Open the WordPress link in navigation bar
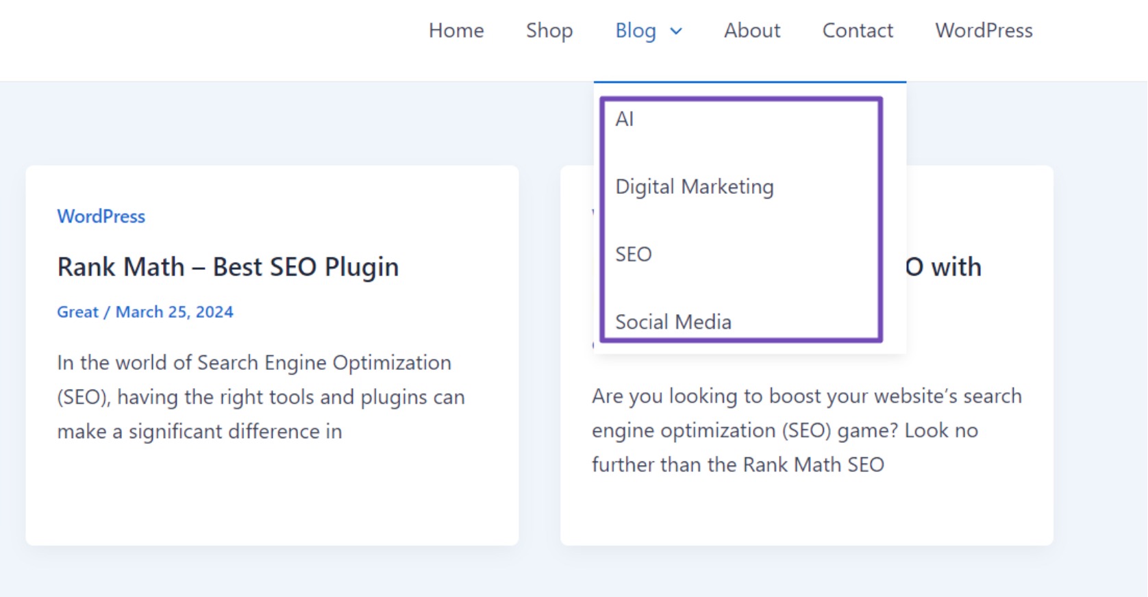The height and width of the screenshot is (597, 1148). [x=984, y=31]
